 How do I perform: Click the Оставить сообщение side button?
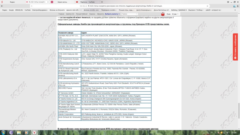coord(235,47)
